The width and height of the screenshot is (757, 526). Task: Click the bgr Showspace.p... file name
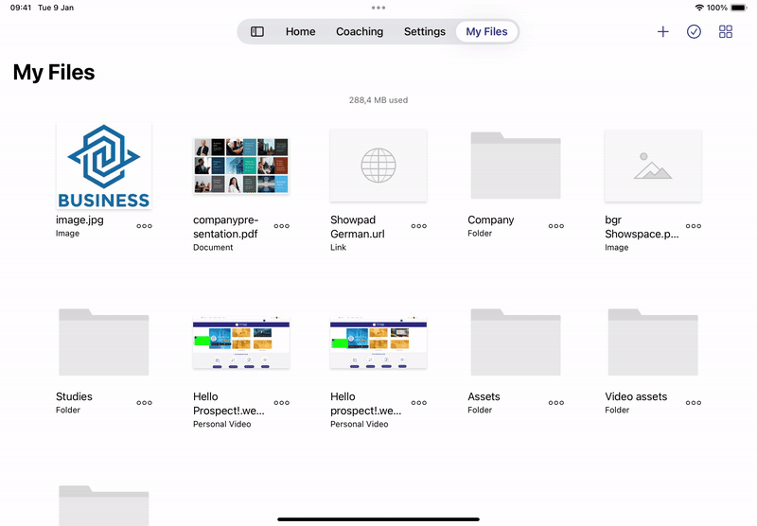pyautogui.click(x=642, y=227)
